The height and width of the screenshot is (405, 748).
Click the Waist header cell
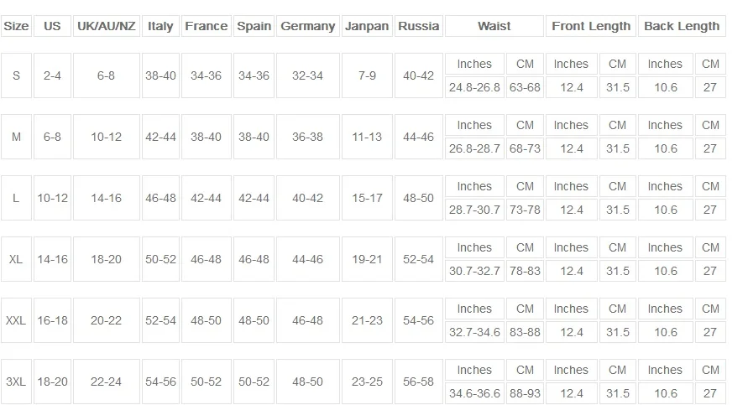point(494,26)
